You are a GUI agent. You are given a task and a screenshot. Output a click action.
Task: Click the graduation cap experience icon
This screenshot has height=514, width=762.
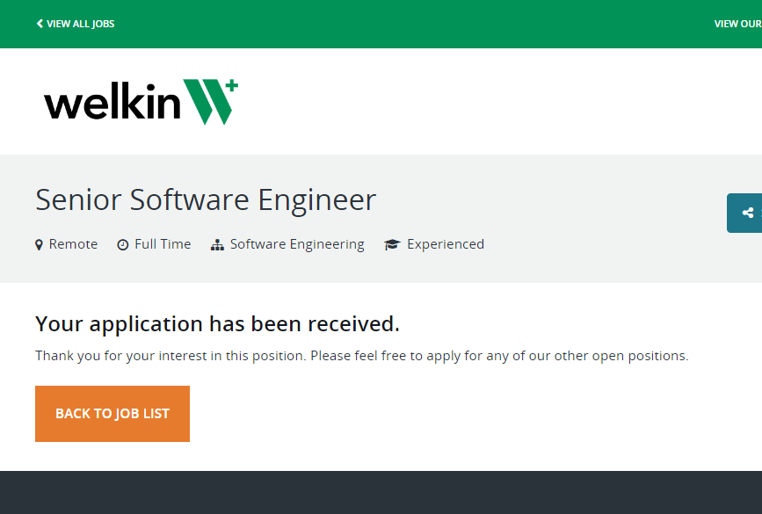[392, 245]
